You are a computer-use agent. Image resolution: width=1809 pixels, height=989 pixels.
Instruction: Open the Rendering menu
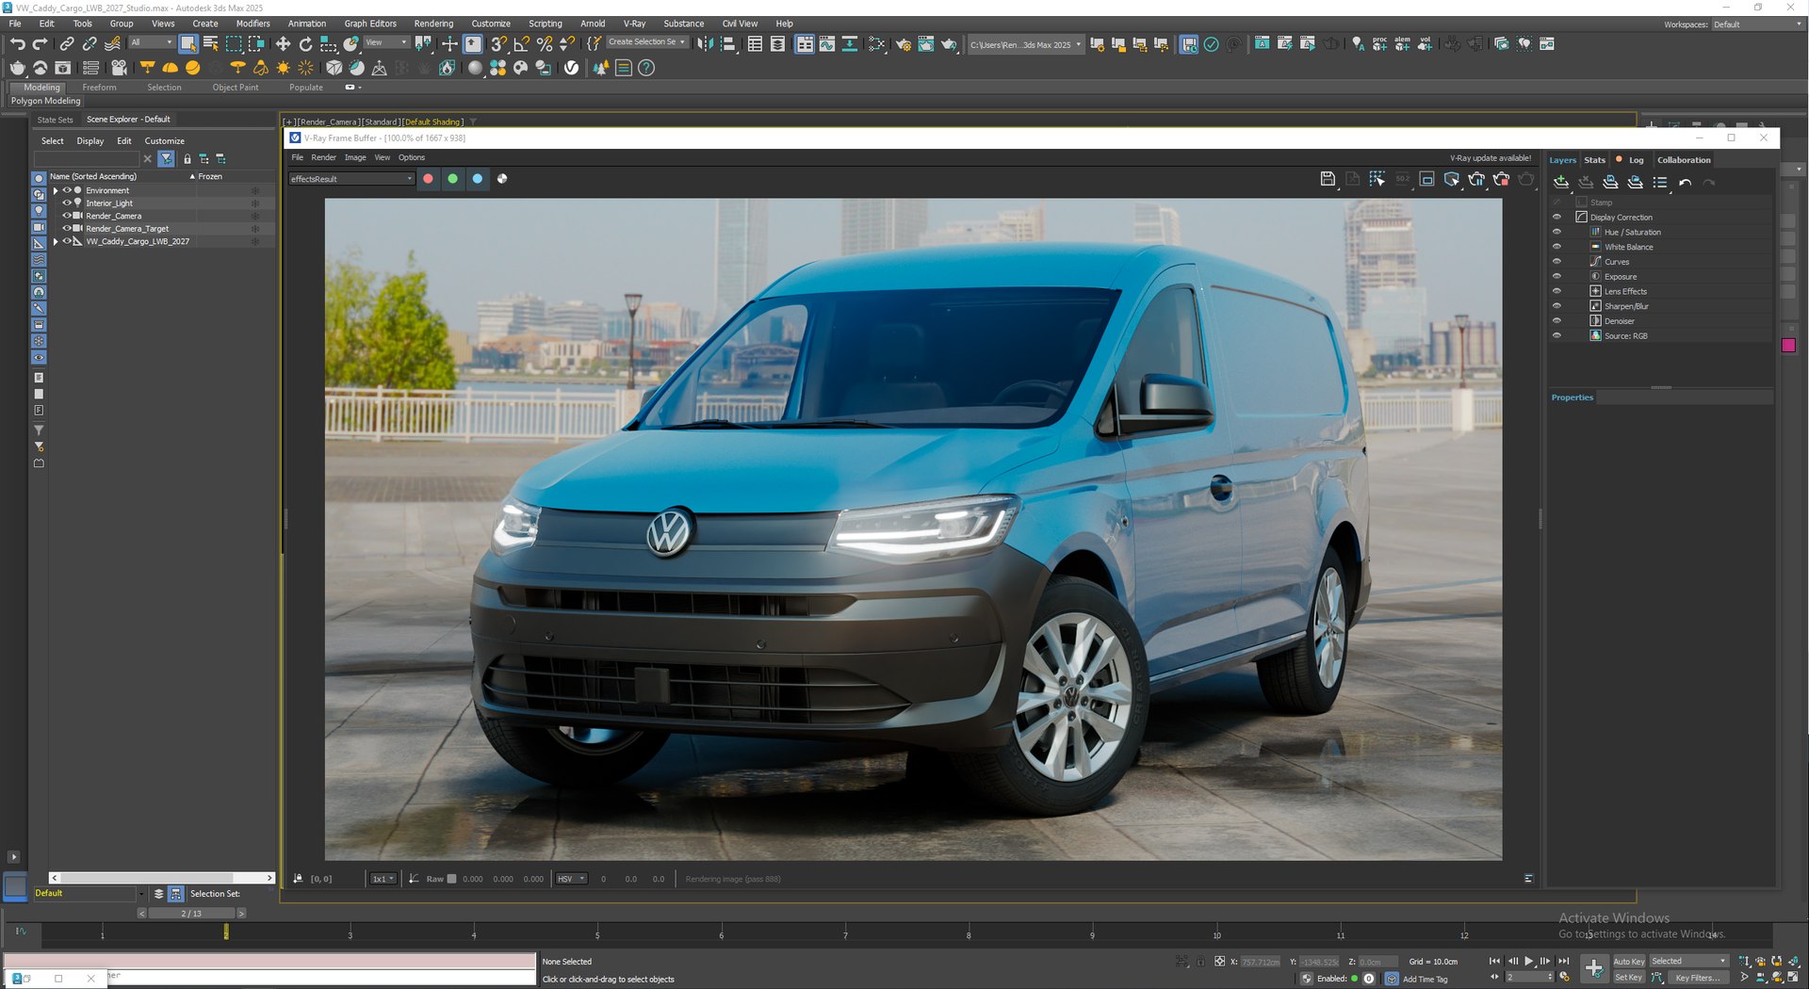click(433, 24)
